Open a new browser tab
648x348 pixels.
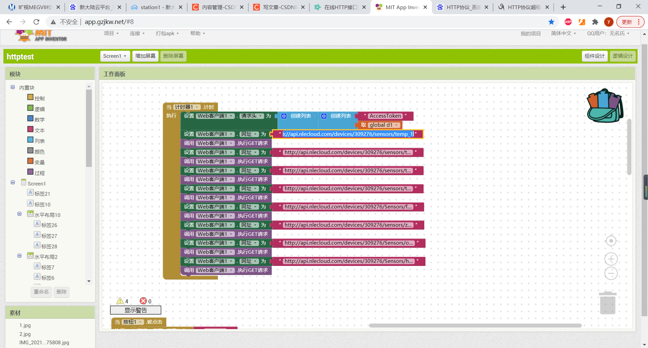[x=563, y=7]
